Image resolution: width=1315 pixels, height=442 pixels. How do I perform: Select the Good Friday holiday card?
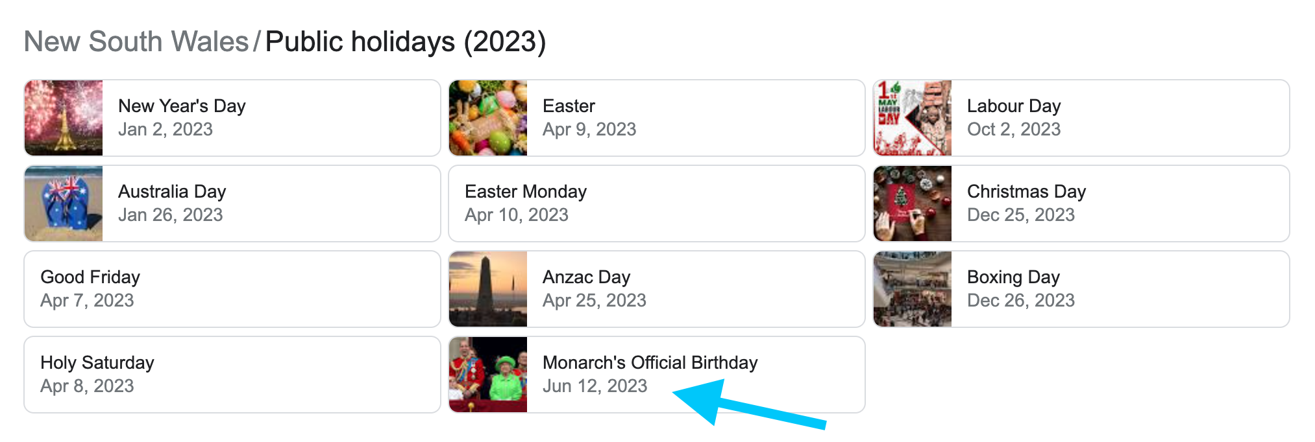pos(232,289)
